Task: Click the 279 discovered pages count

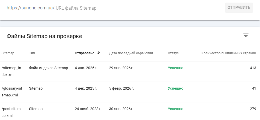Action: 253,109
